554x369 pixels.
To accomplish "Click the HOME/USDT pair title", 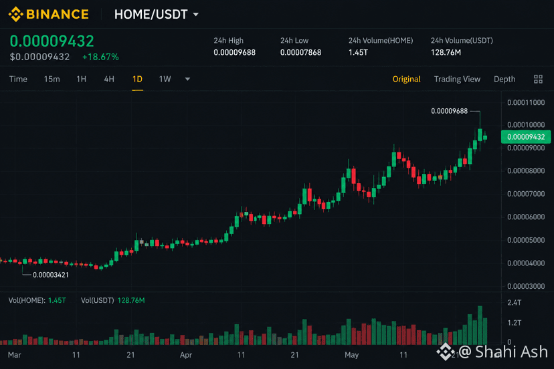I will click(x=151, y=15).
